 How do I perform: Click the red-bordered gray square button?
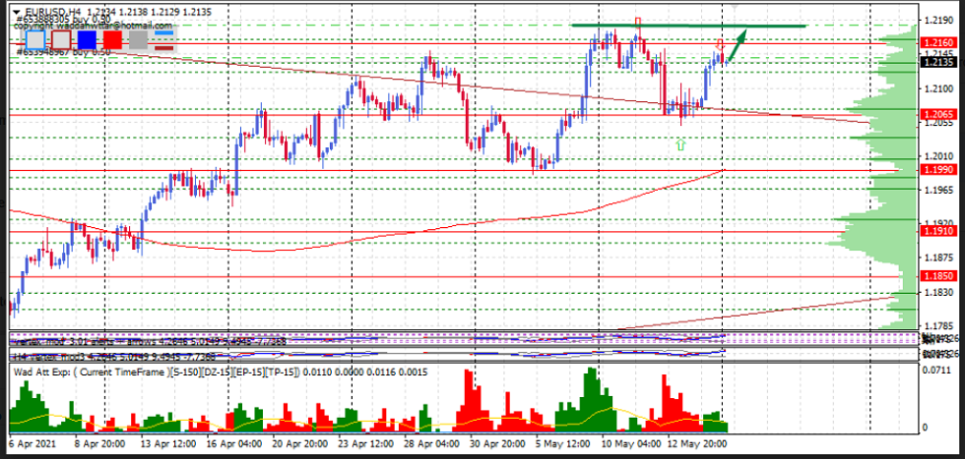pyautogui.click(x=61, y=40)
